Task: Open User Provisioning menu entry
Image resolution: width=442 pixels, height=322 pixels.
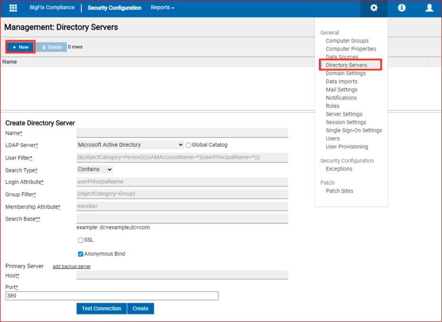Action: (x=347, y=147)
